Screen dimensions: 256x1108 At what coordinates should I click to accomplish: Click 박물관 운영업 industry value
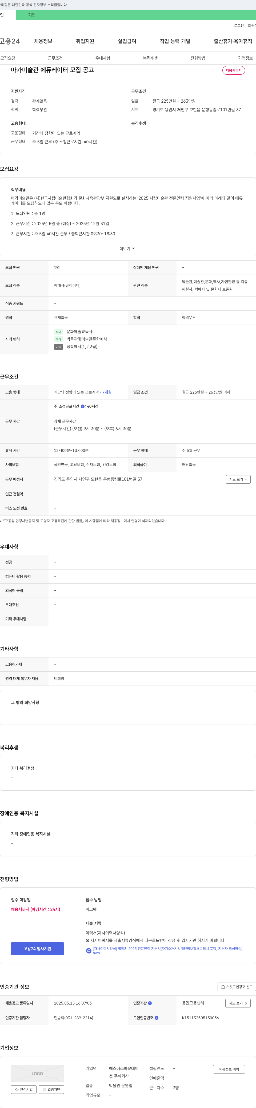click(121, 1086)
